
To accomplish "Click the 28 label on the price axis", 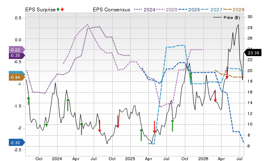I will 250,28.
